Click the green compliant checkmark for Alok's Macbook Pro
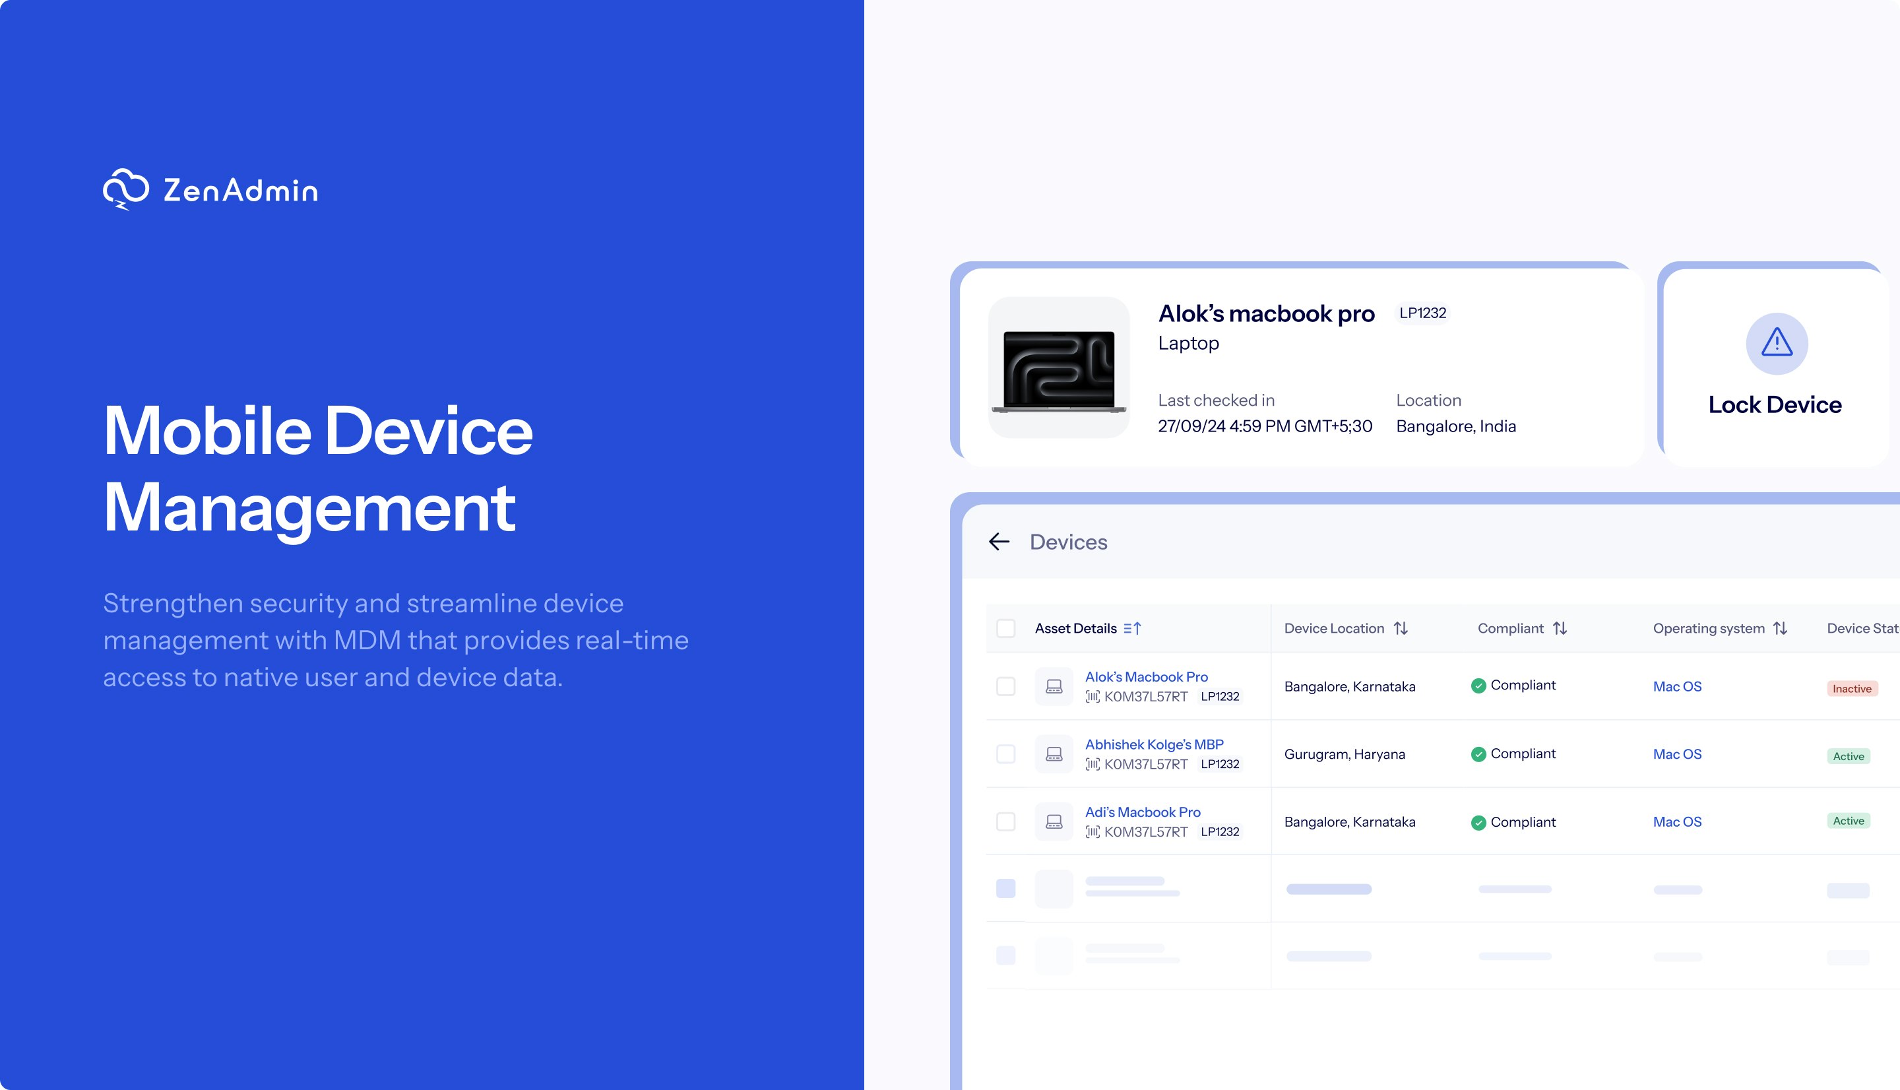Viewport: 1900px width, 1090px height. point(1478,686)
